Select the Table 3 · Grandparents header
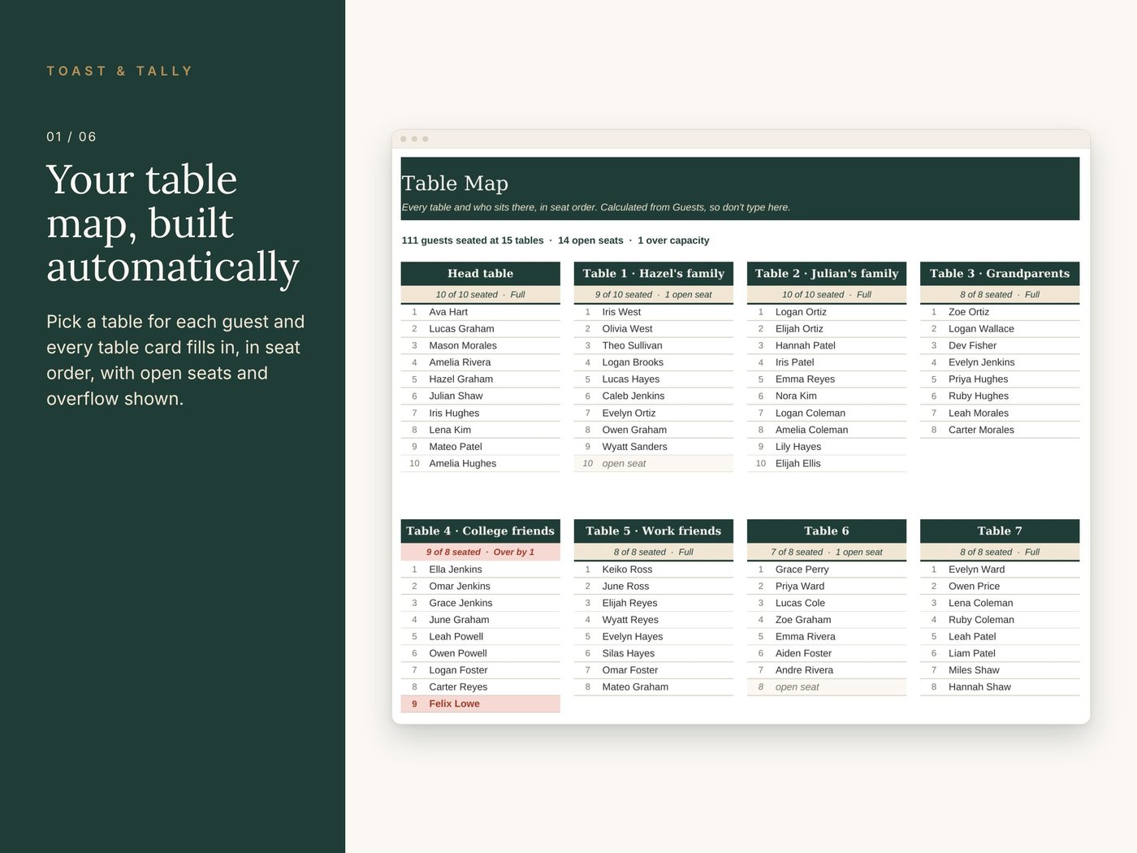This screenshot has height=853, width=1137. [x=1000, y=274]
